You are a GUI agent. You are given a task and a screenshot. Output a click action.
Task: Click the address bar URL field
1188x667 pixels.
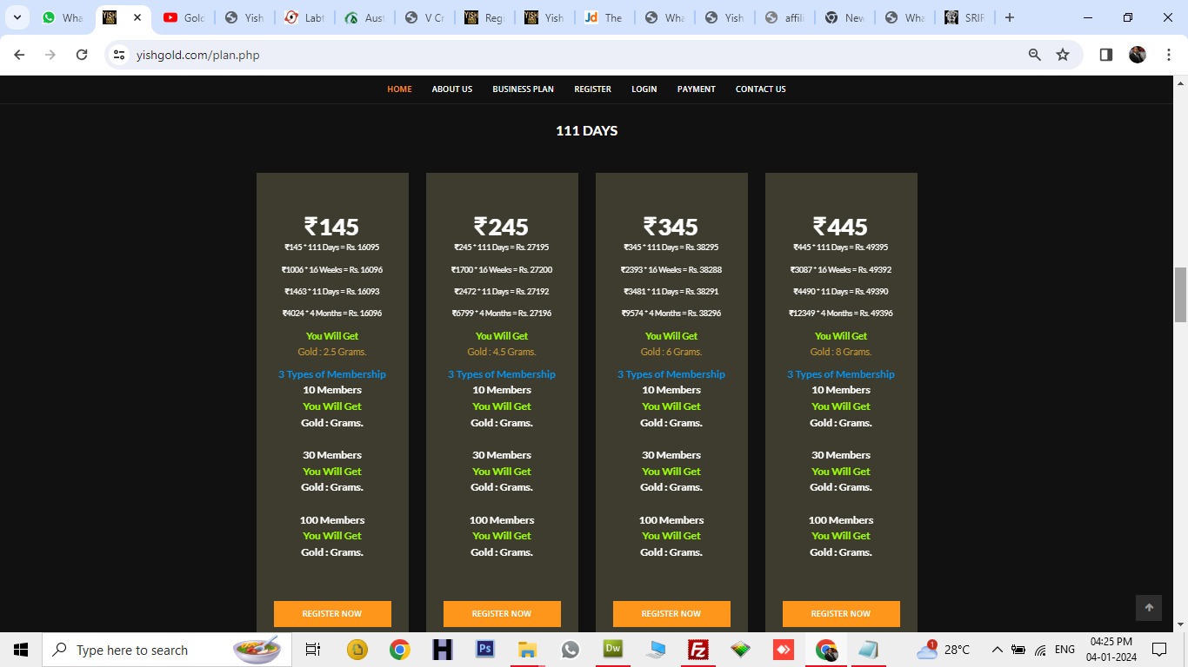[x=574, y=55]
